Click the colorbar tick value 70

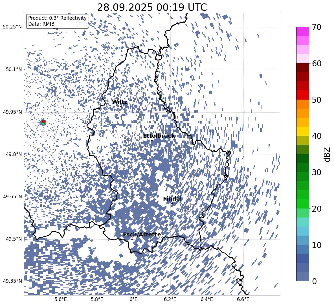pyautogui.click(x=317, y=27)
